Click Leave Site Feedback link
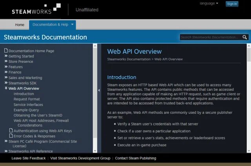 29,158
